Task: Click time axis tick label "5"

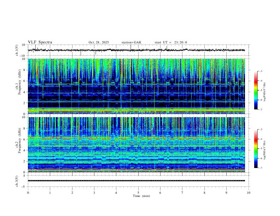Action: tap(138, 193)
